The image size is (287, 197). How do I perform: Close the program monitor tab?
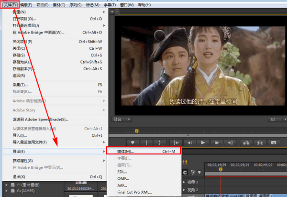click(117, 12)
